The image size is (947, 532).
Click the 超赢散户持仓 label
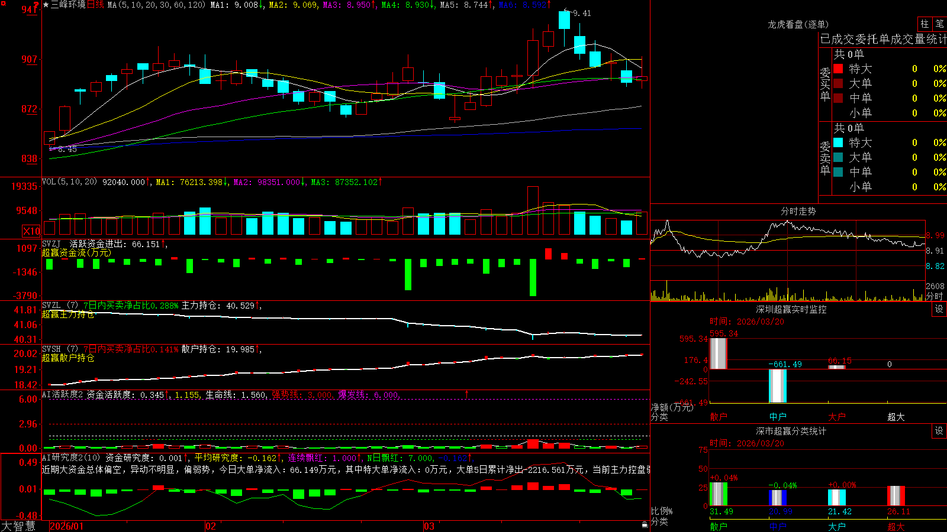pos(68,358)
